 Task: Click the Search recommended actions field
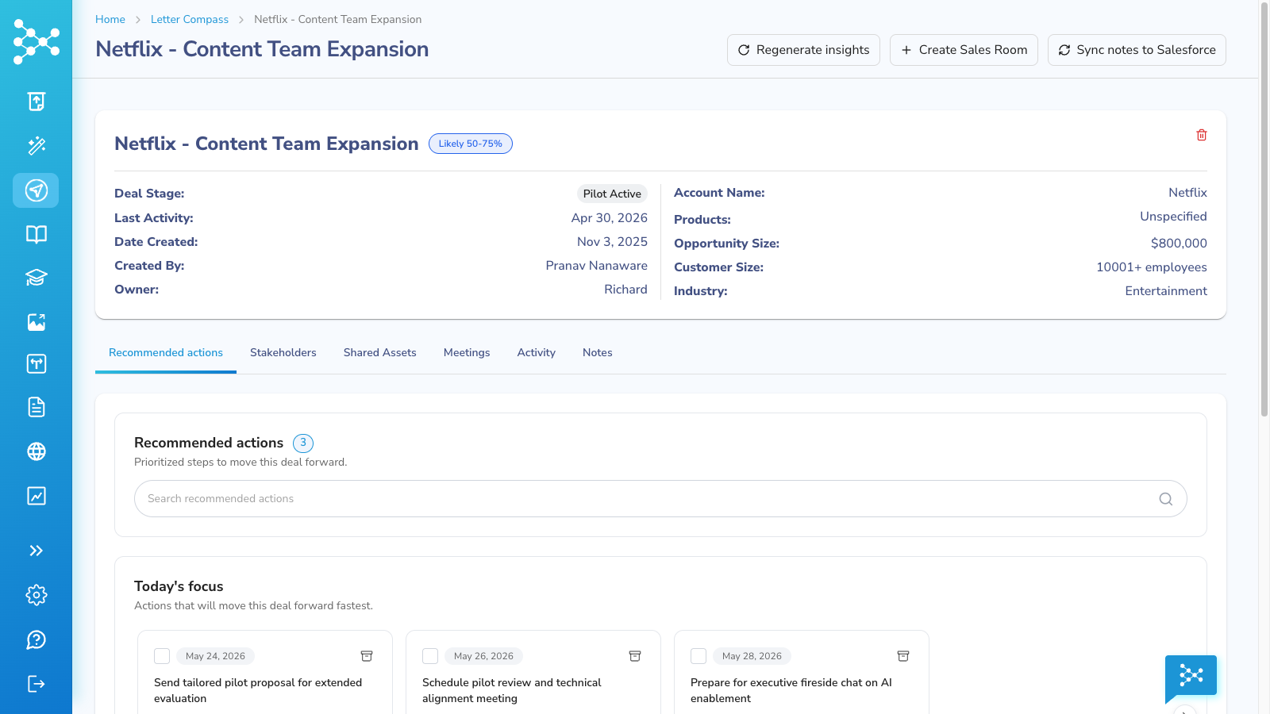pos(660,499)
